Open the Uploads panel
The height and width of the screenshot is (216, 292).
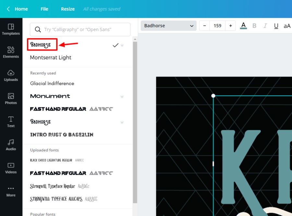(x=11, y=76)
